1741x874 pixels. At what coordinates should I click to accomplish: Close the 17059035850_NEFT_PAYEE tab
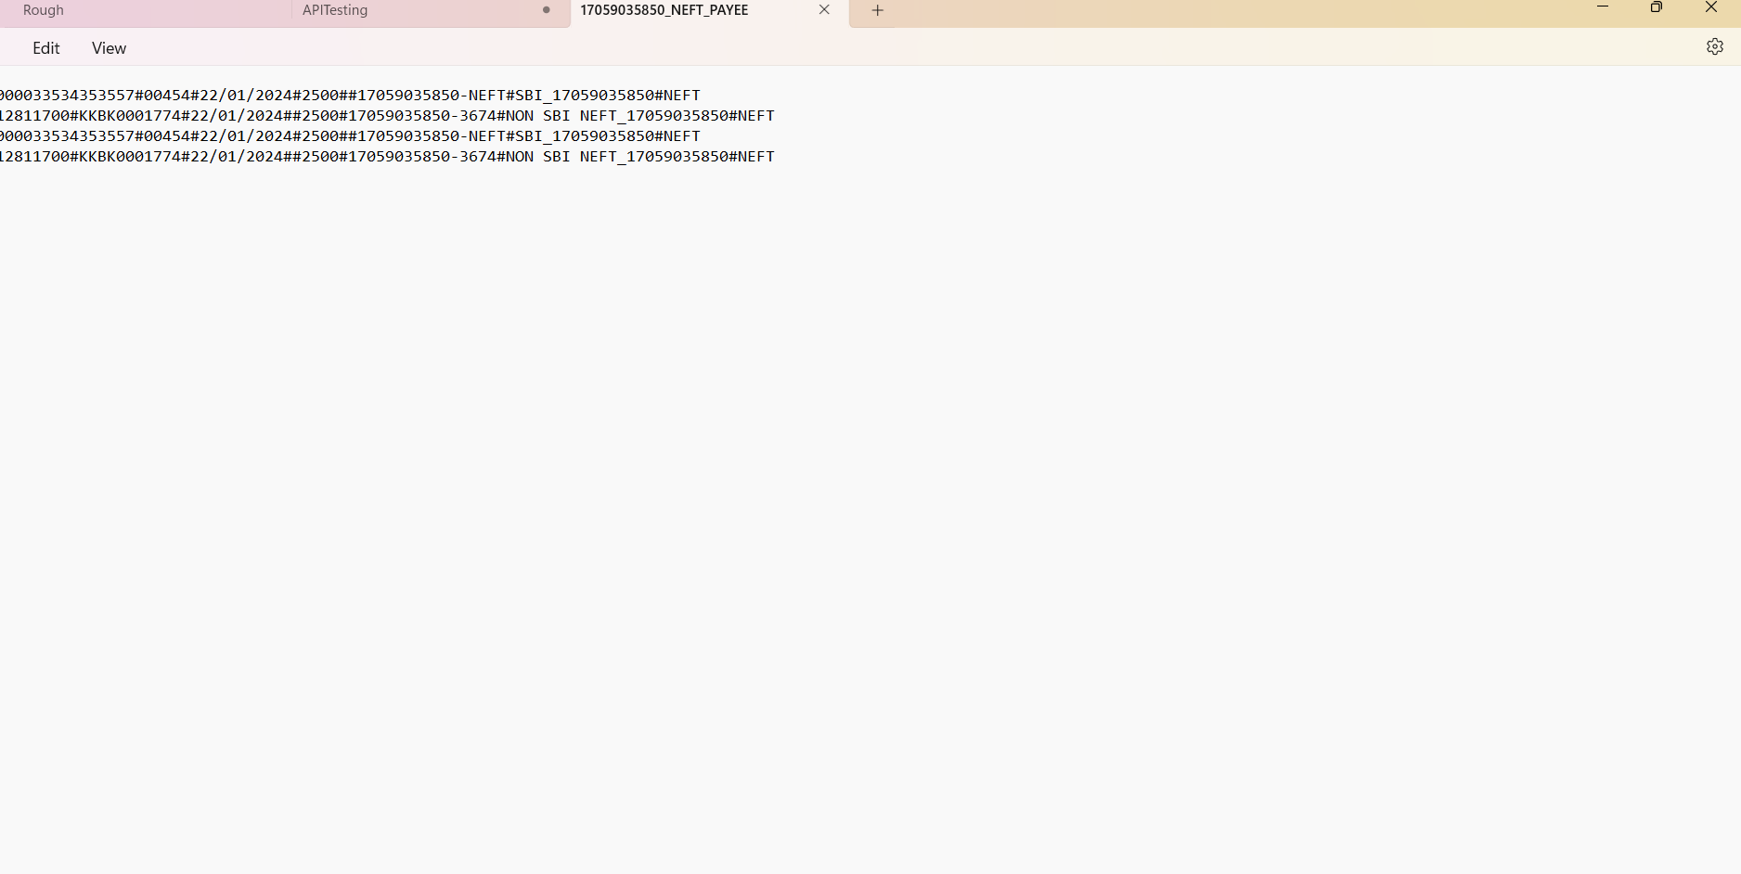point(824,9)
